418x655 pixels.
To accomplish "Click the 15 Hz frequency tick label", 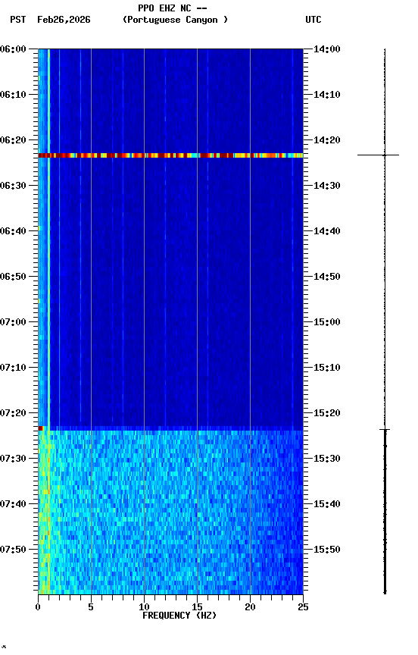I will click(x=198, y=607).
